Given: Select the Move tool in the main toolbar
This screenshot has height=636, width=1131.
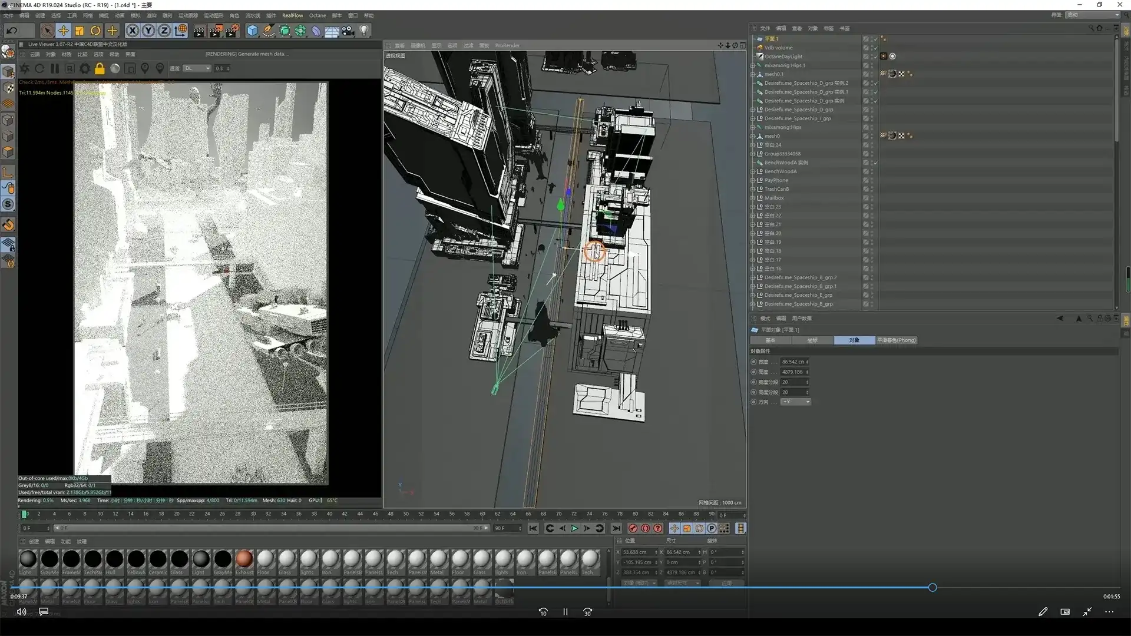Looking at the screenshot, I should tap(64, 30).
